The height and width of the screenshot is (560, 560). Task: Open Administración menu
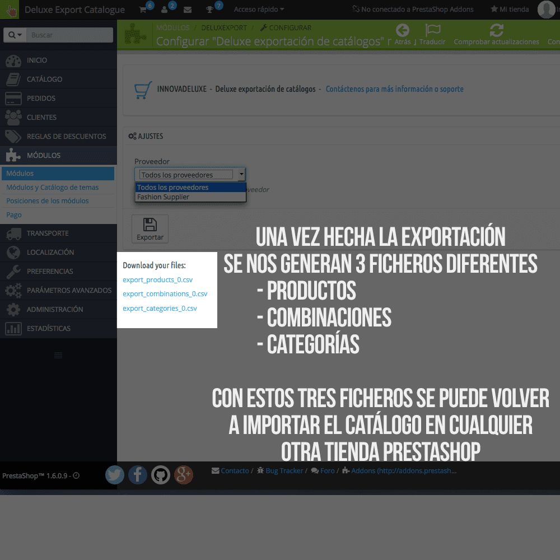59,309
